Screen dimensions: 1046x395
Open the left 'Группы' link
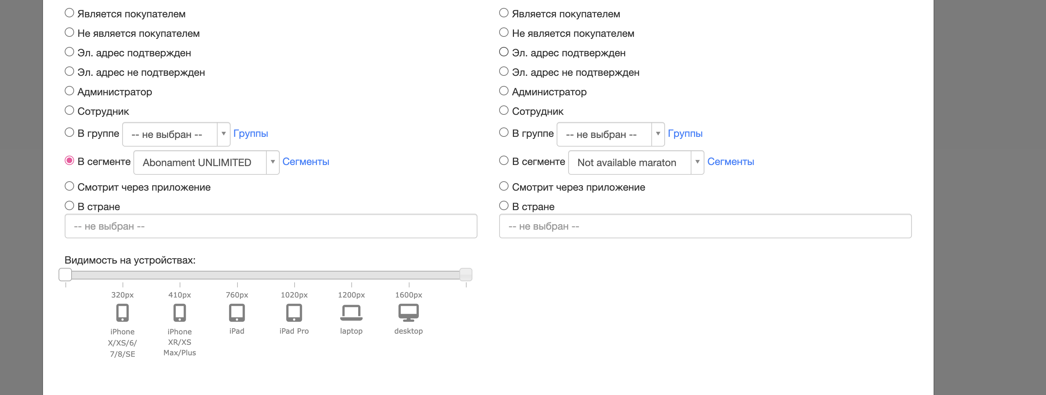coord(250,134)
